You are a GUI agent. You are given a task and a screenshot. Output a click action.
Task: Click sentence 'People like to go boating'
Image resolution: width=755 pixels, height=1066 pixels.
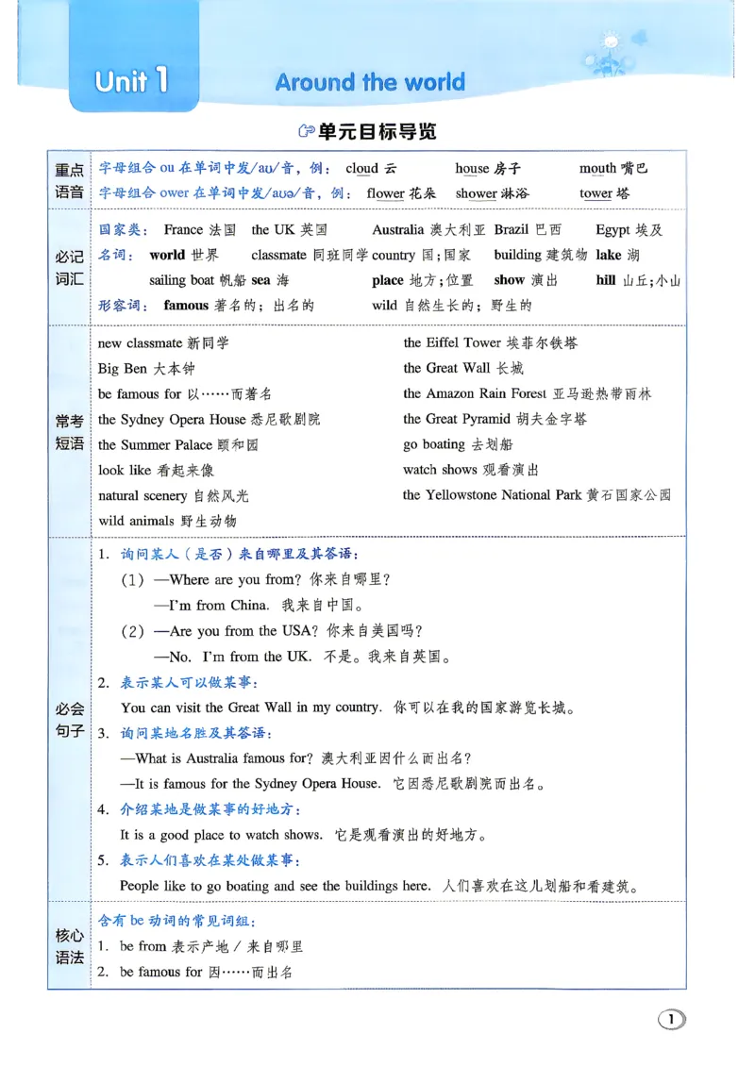click(276, 886)
